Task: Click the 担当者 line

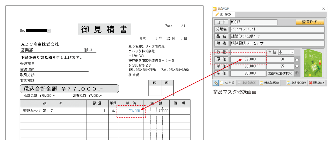Action: 154,75
